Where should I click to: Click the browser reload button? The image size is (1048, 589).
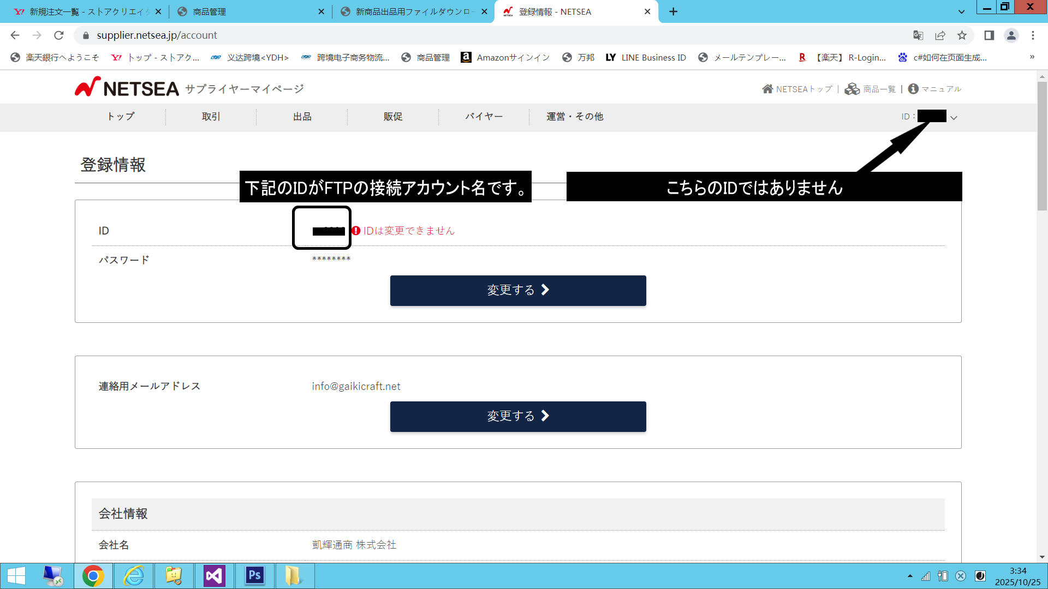coord(59,35)
